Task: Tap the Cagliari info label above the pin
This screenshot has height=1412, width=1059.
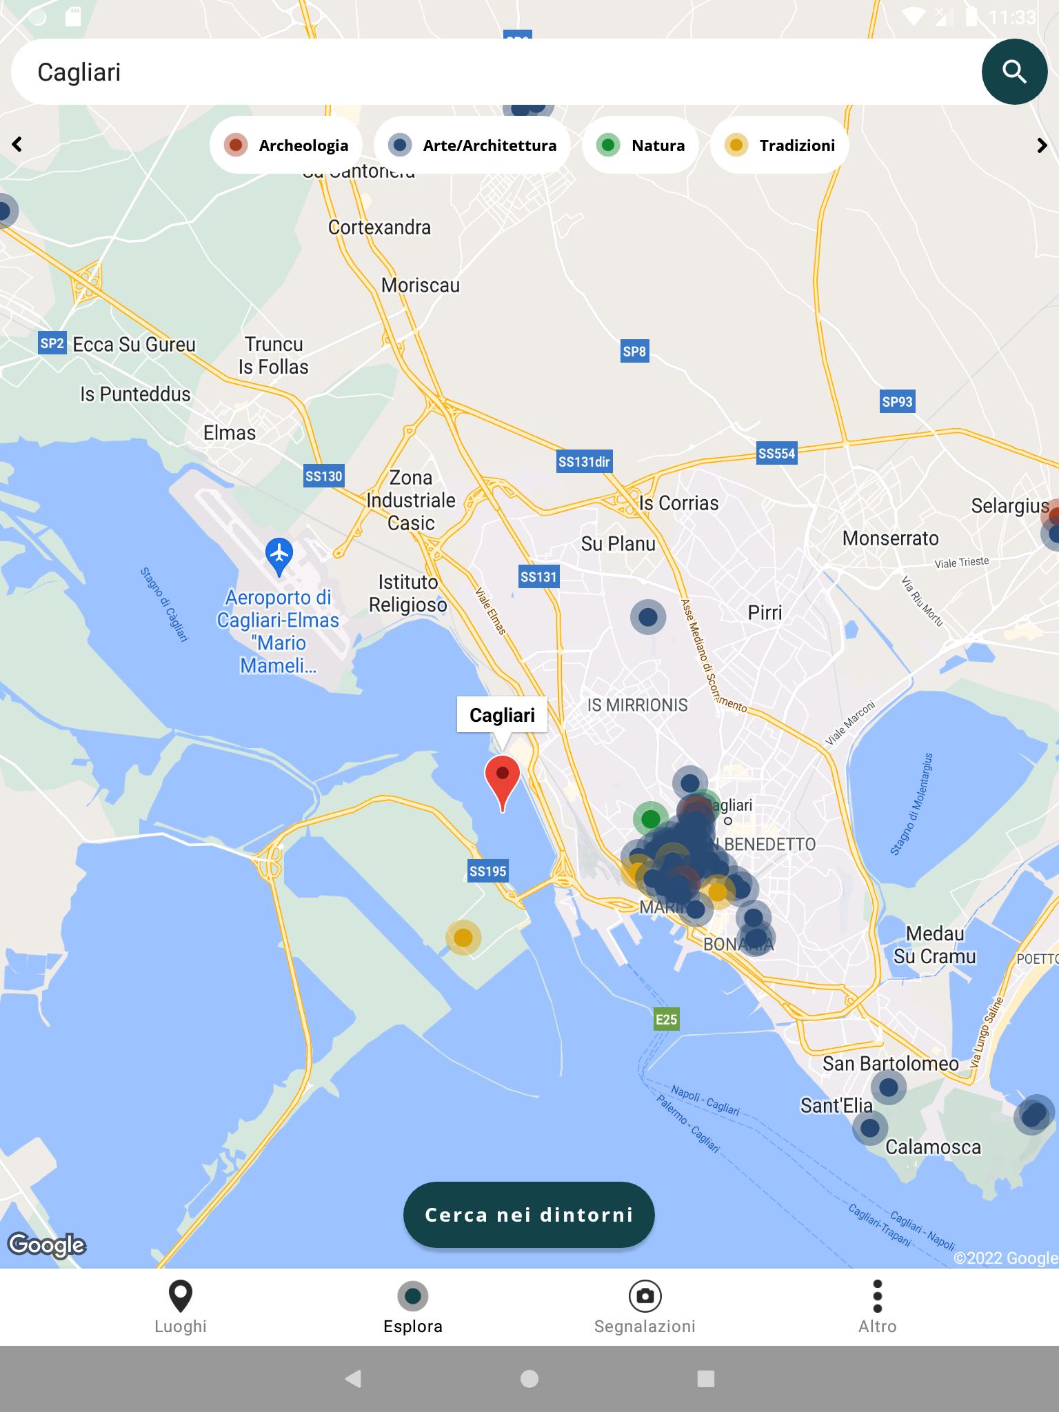Action: click(x=502, y=715)
